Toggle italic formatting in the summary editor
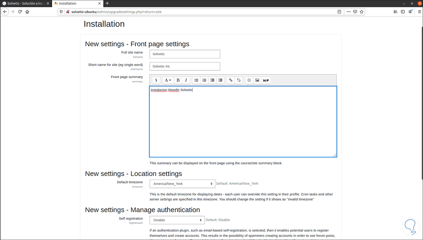 [x=186, y=80]
